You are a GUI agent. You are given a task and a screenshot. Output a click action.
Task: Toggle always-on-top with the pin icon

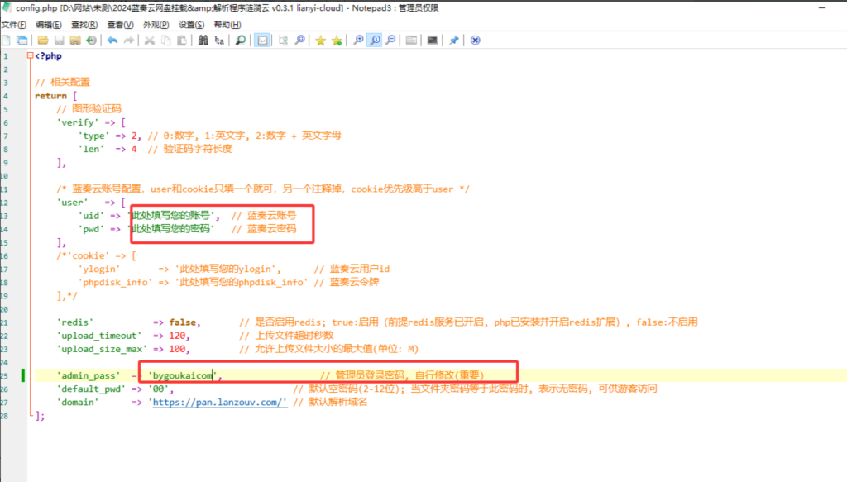(x=454, y=40)
